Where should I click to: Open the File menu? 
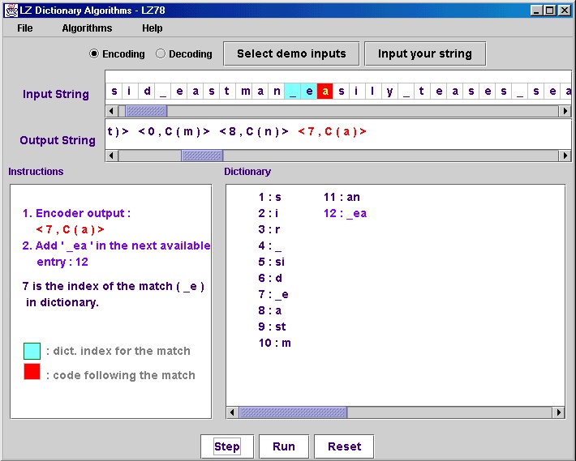tap(25, 28)
